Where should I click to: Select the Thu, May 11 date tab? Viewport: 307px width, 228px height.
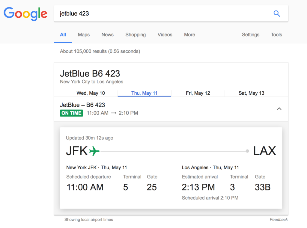pyautogui.click(x=144, y=93)
